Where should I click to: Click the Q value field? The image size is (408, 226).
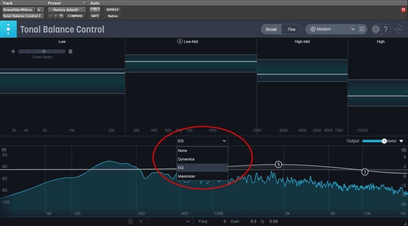pyautogui.click(x=273, y=221)
